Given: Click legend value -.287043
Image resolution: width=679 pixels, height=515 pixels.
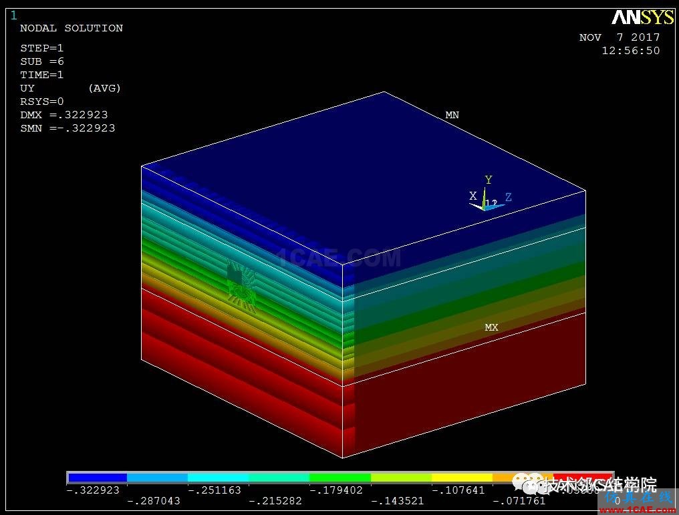Looking at the screenshot, I should tap(154, 501).
